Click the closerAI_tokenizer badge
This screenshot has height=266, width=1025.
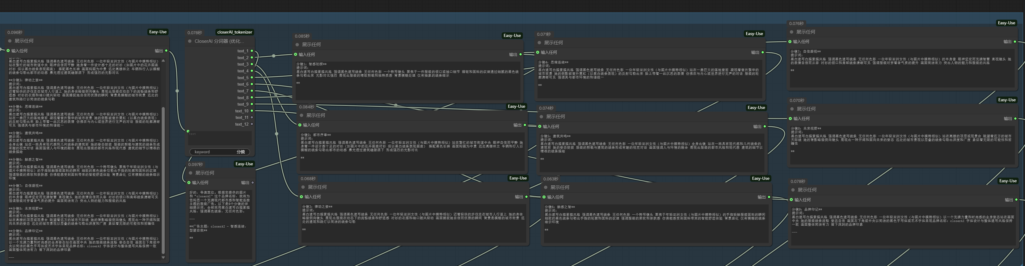pos(234,32)
